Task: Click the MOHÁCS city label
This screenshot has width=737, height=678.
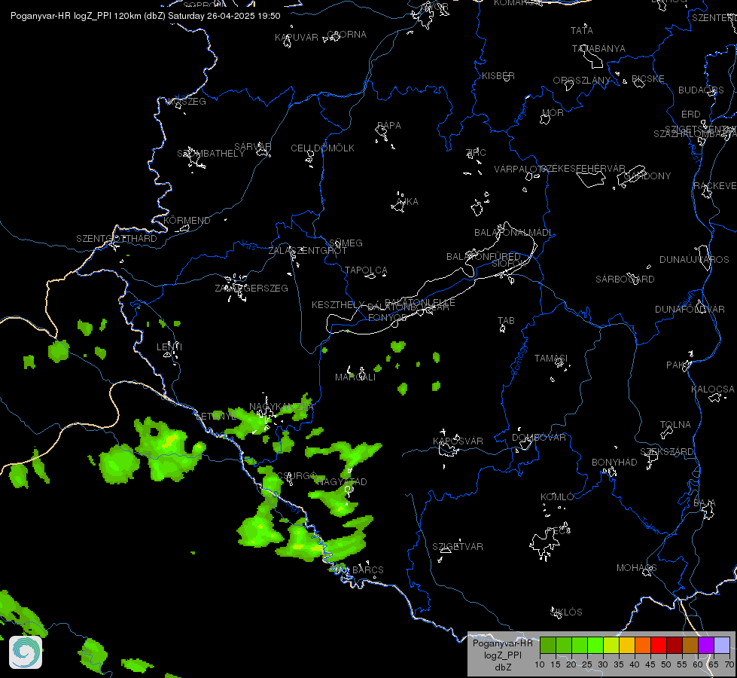Action: coord(636,568)
